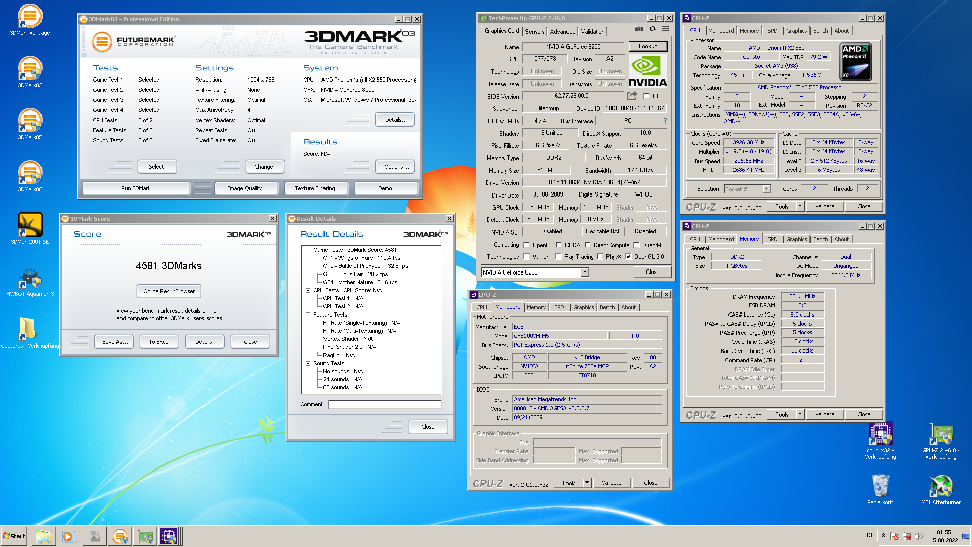Open the 3DMark05 desktop shortcut
Viewport: 972px width, 547px height.
point(30,125)
